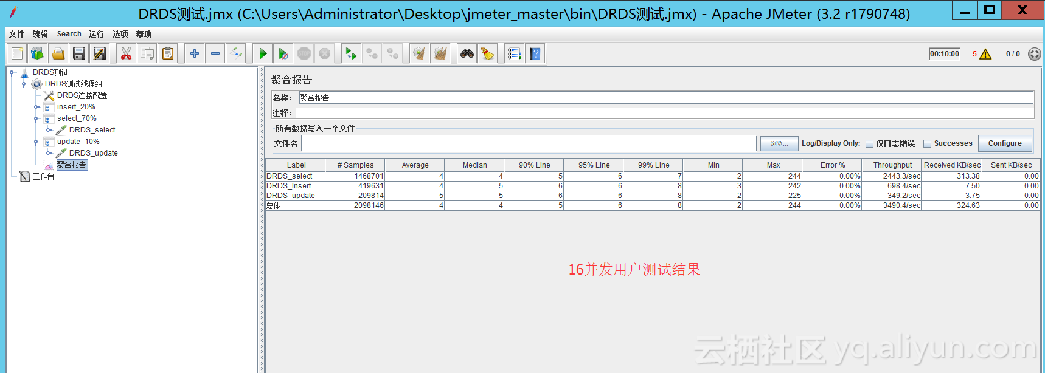Select 工作台 tree item
Viewport: 1045px width, 373px height.
(x=43, y=176)
